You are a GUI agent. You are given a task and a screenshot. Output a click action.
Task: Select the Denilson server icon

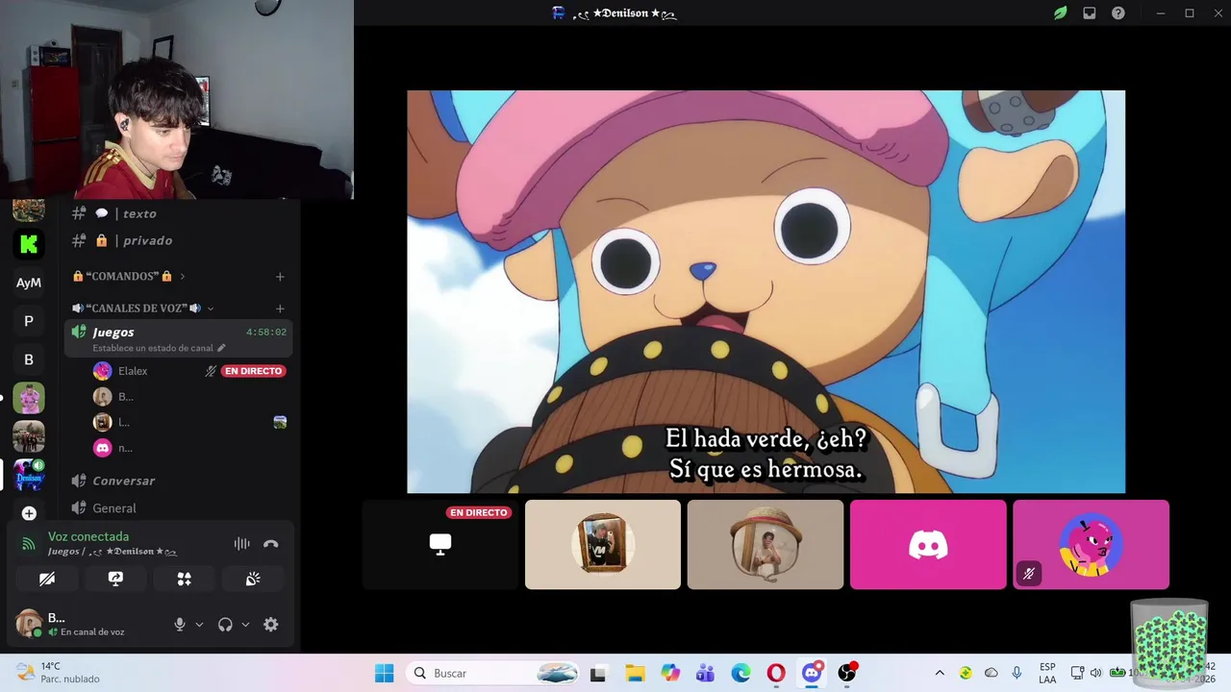pos(29,475)
